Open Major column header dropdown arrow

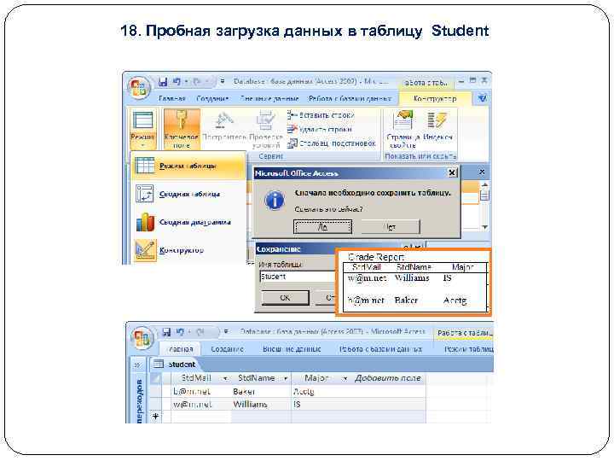click(x=345, y=379)
